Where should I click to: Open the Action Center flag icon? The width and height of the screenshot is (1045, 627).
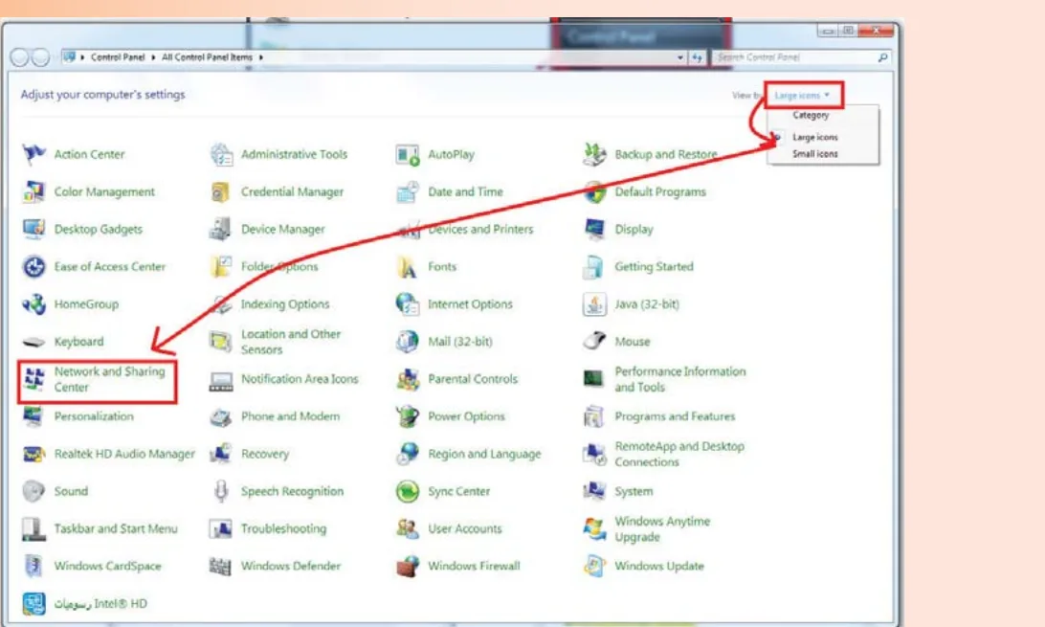point(33,154)
